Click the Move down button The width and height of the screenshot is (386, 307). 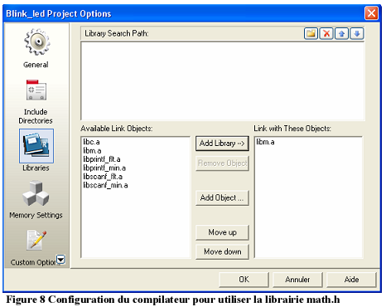[222, 251]
